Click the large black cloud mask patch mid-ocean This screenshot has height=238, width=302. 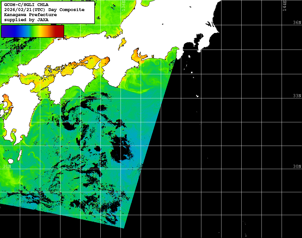tap(120, 148)
